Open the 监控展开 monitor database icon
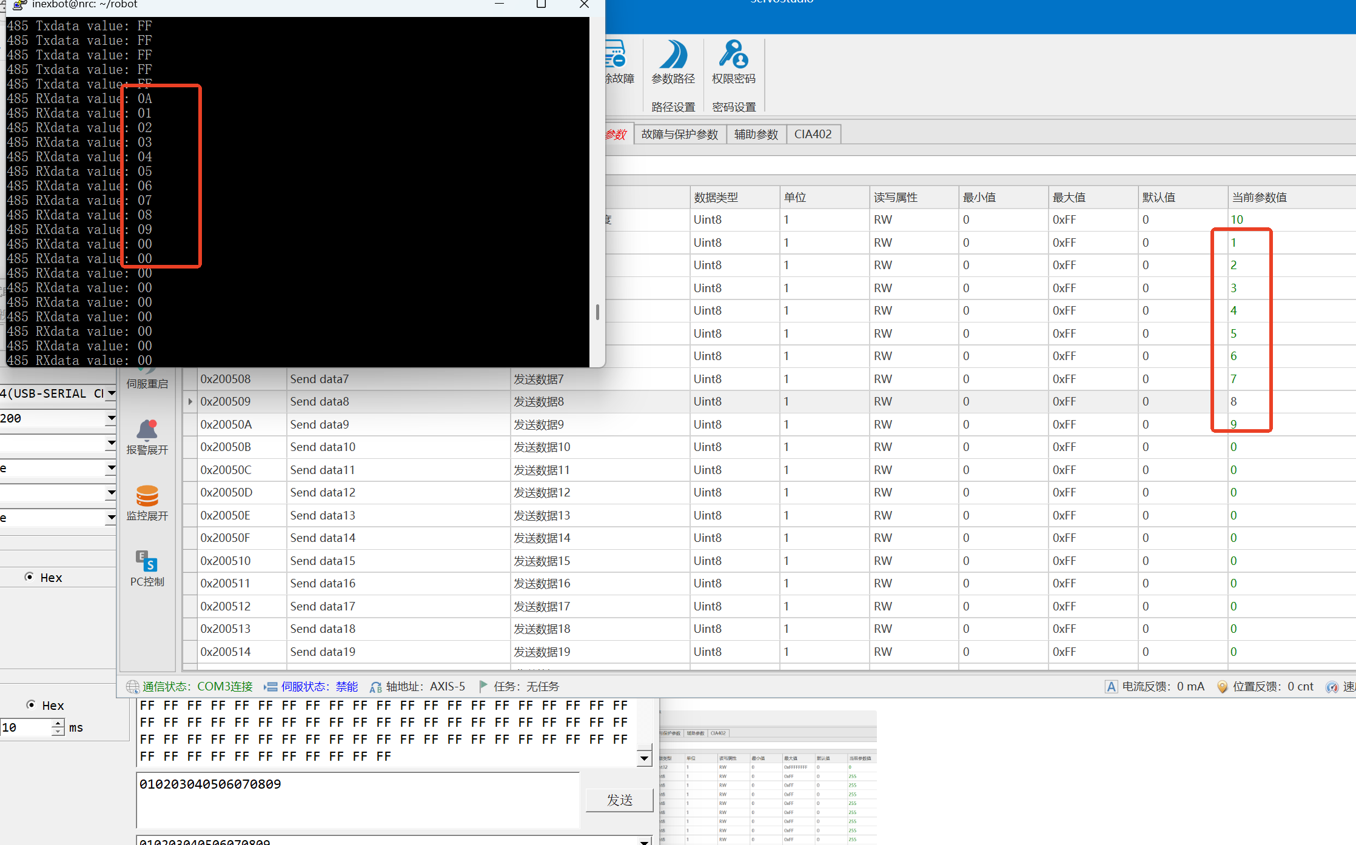Screen dimensions: 1356x845 pyautogui.click(x=147, y=497)
